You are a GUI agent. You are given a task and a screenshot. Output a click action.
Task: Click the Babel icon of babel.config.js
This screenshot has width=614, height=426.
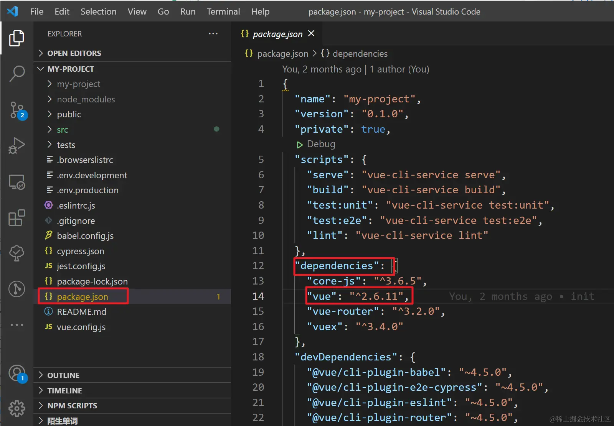48,235
